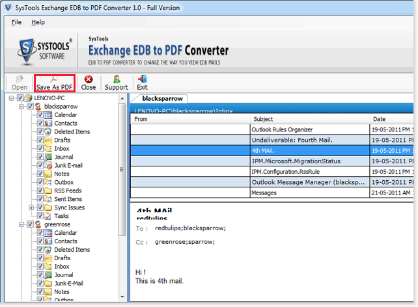Click greenrose 'Notes' folder label
Screen dimensions: 418x307
coord(62,292)
